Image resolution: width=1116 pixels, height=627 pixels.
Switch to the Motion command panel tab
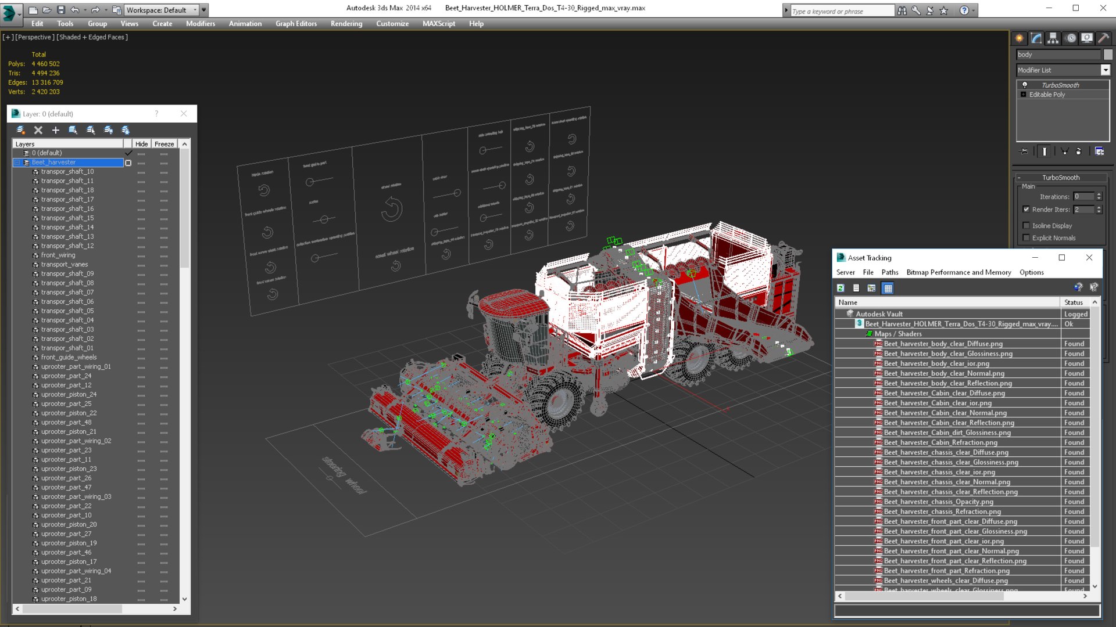click(1071, 38)
